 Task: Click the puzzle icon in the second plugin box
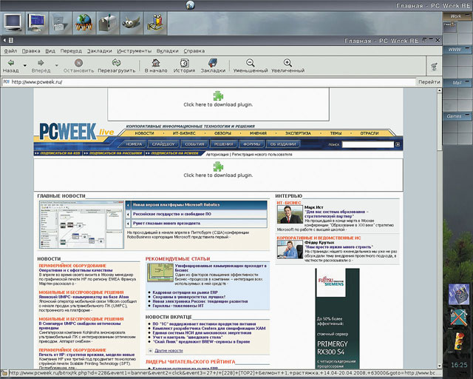pyautogui.click(x=218, y=167)
